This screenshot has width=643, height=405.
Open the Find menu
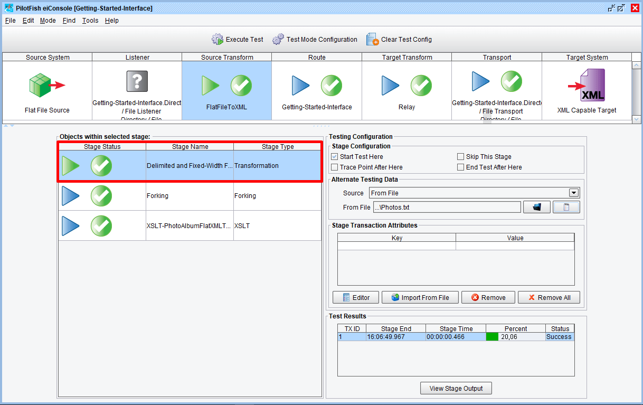(69, 21)
